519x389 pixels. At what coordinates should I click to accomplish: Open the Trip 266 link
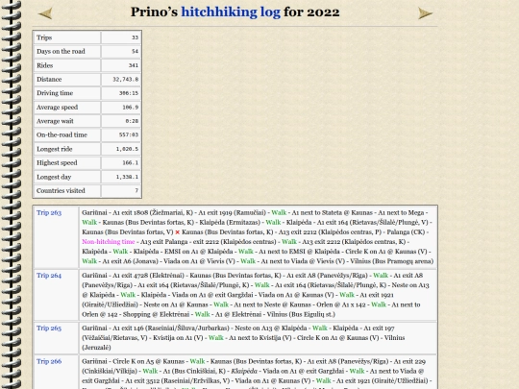click(49, 361)
